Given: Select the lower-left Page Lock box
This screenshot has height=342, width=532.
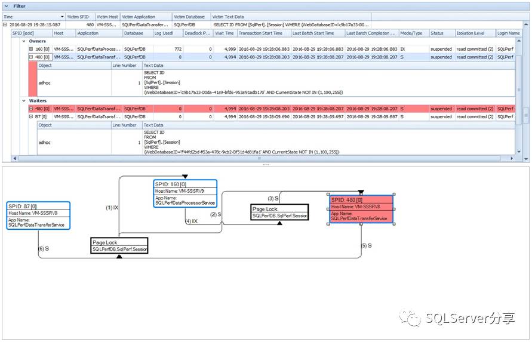Looking at the screenshot, I should [119, 246].
